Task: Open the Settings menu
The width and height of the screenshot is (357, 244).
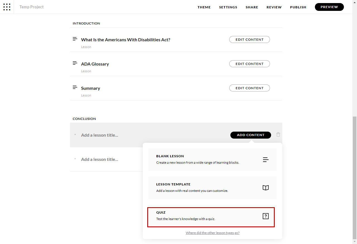Action: point(228,7)
